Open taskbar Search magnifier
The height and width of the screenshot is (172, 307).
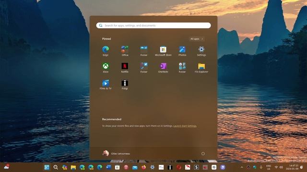pyautogui.click(x=56, y=167)
